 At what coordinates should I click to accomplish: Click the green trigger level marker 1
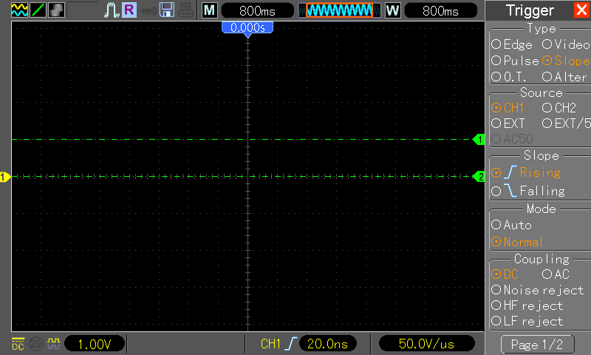click(478, 140)
